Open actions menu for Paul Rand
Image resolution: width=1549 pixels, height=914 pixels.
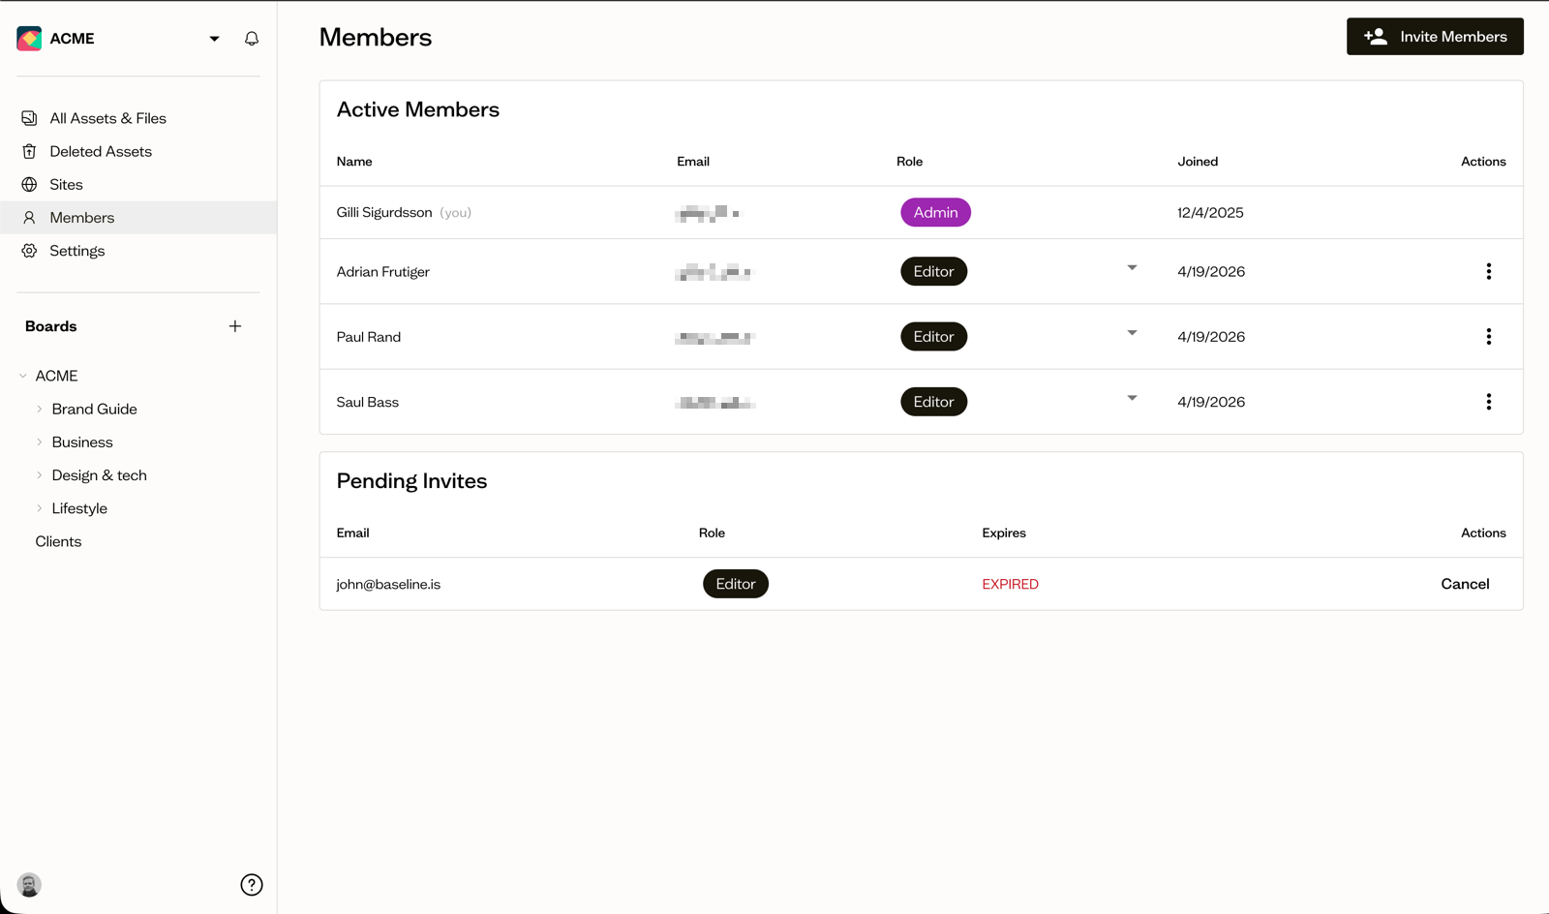coord(1489,337)
